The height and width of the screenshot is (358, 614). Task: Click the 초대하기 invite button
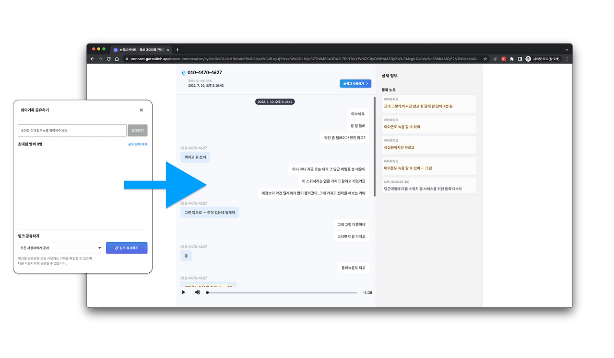[138, 130]
